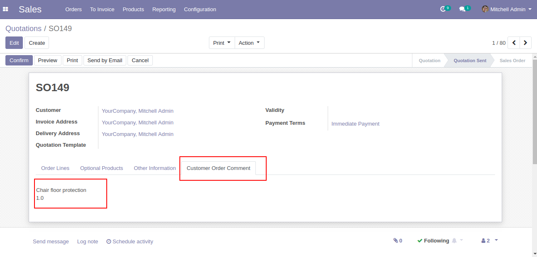This screenshot has width=537, height=257.
Task: Select the Sales Order status stage
Action: [x=512, y=61]
